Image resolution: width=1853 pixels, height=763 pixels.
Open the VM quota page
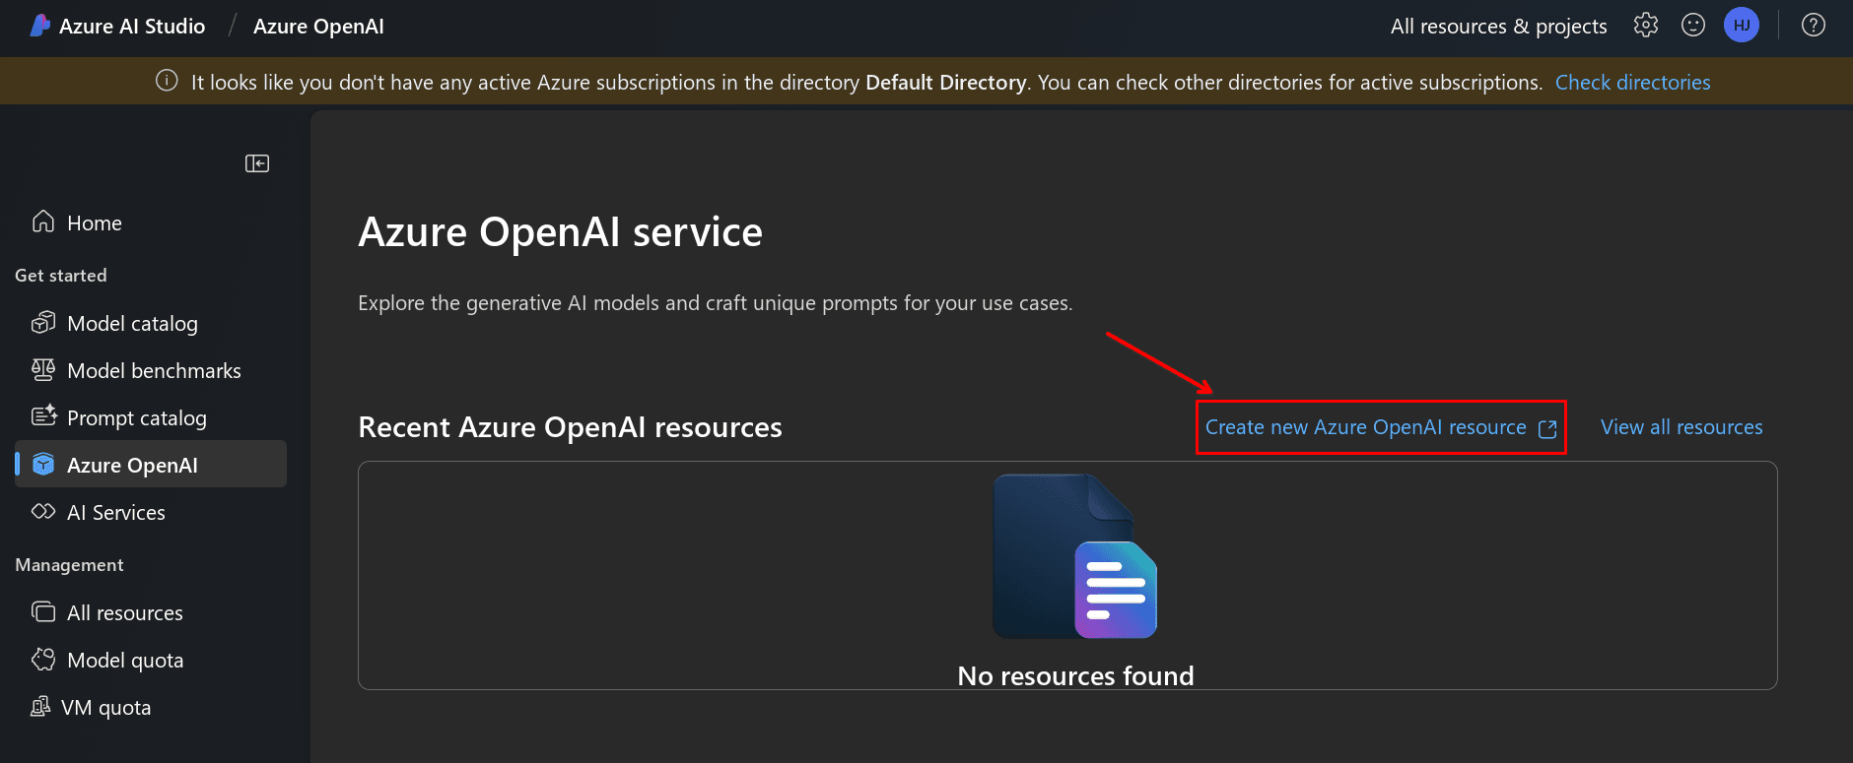[105, 708]
